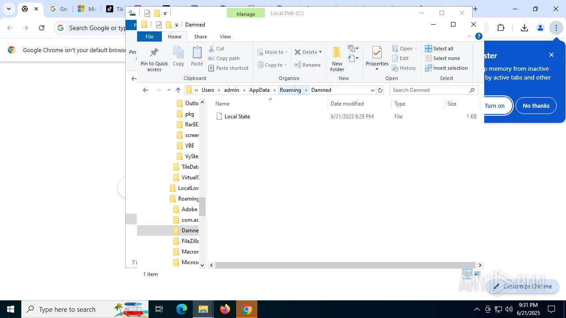Click Select none in ribbon
566x318 pixels.
pos(442,58)
